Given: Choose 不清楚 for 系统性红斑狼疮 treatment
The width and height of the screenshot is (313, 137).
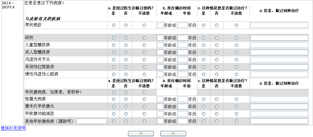Looking at the screenshot, I should click(x=236, y=67).
